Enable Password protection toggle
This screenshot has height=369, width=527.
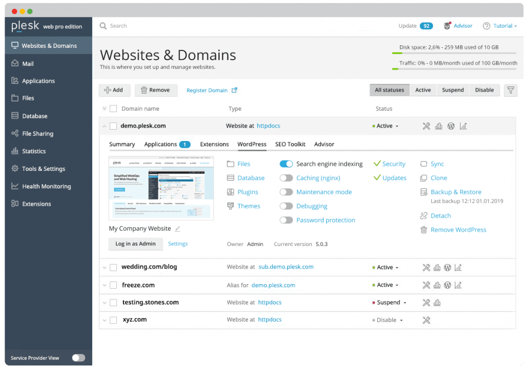point(286,220)
